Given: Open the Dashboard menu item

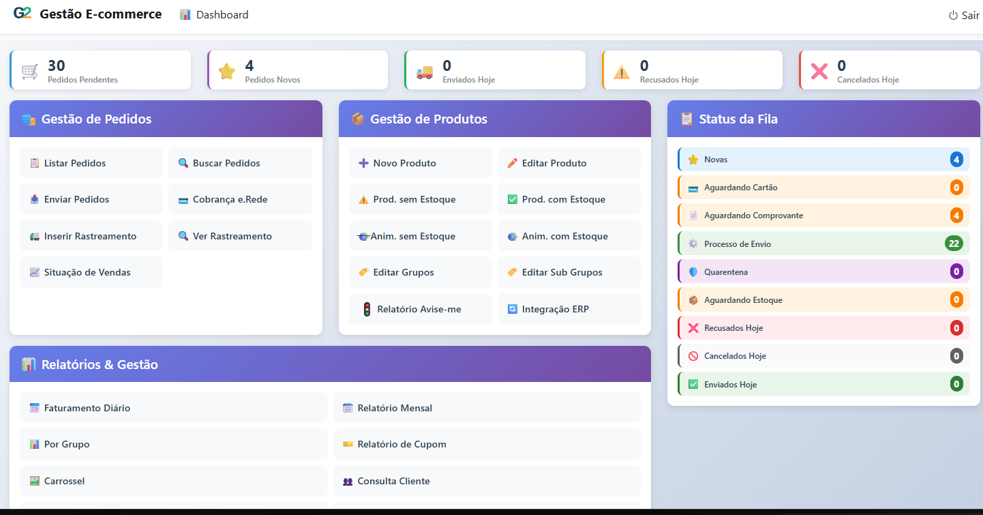Looking at the screenshot, I should [x=214, y=14].
